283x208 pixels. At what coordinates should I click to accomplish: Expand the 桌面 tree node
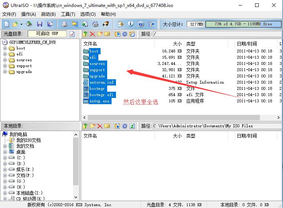click(5, 152)
